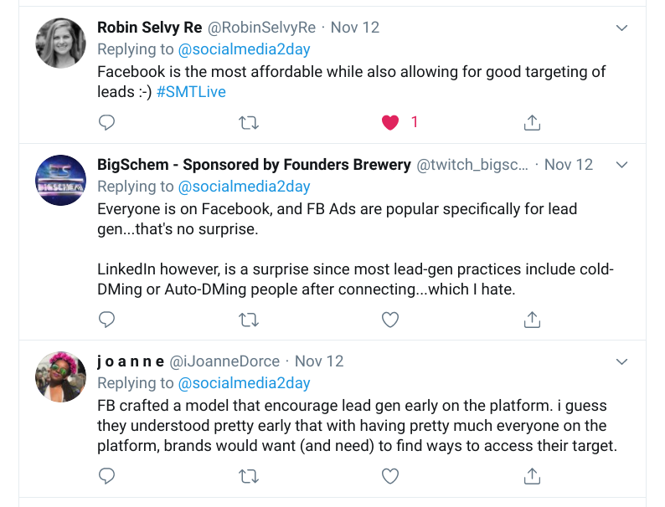Image resolution: width=665 pixels, height=507 pixels.
Task: Retweet BigSchem's tweet about lead gen
Action: (248, 319)
